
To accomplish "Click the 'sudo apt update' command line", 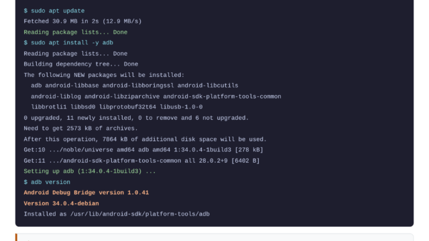I will (54, 11).
